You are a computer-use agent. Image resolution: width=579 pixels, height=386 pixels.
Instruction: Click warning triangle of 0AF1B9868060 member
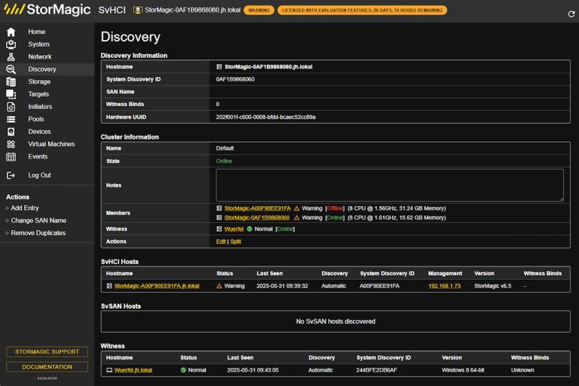coord(296,218)
